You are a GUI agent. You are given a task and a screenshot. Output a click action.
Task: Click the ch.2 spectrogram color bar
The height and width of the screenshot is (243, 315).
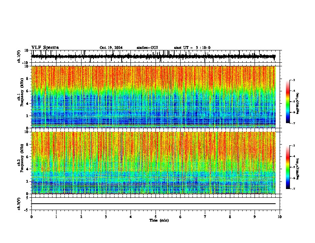pyautogui.click(x=288, y=167)
